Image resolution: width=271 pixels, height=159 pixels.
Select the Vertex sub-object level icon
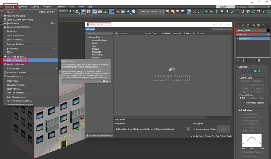(243, 71)
